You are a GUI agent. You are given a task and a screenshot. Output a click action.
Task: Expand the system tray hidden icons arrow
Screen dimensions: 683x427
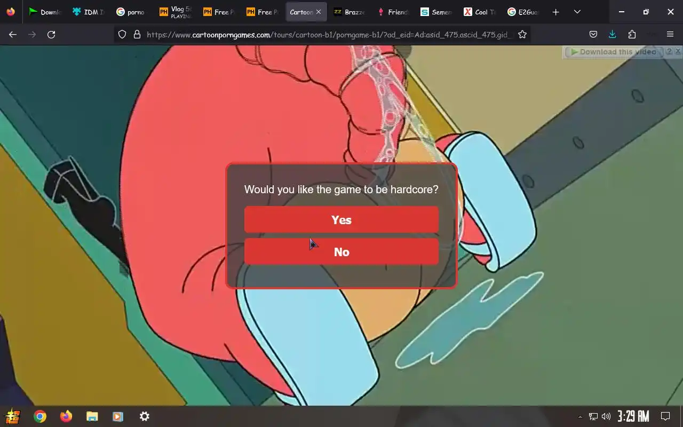580,417
